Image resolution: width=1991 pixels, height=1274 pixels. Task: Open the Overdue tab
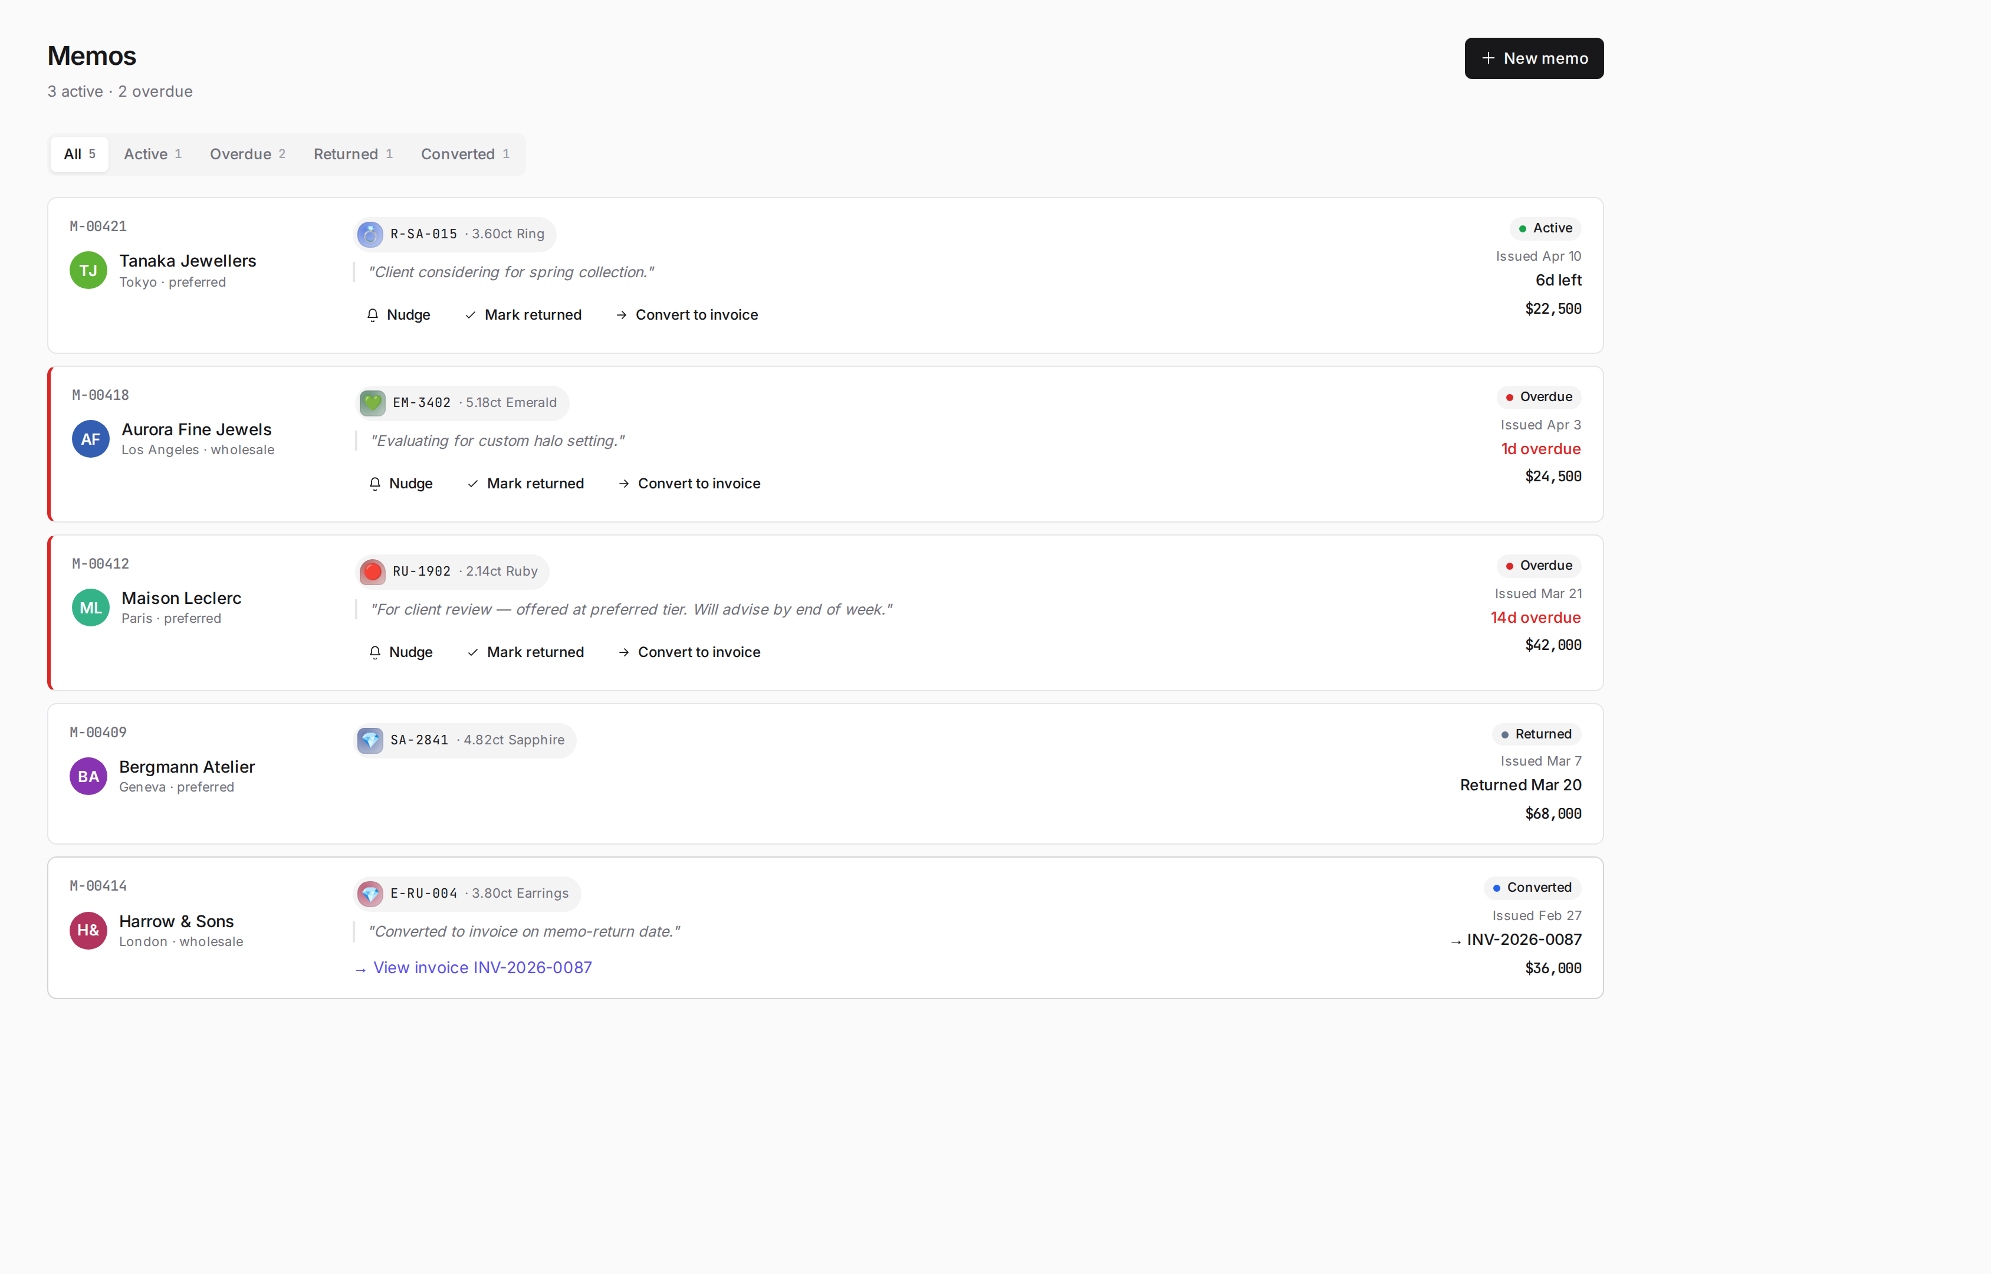[x=247, y=154]
